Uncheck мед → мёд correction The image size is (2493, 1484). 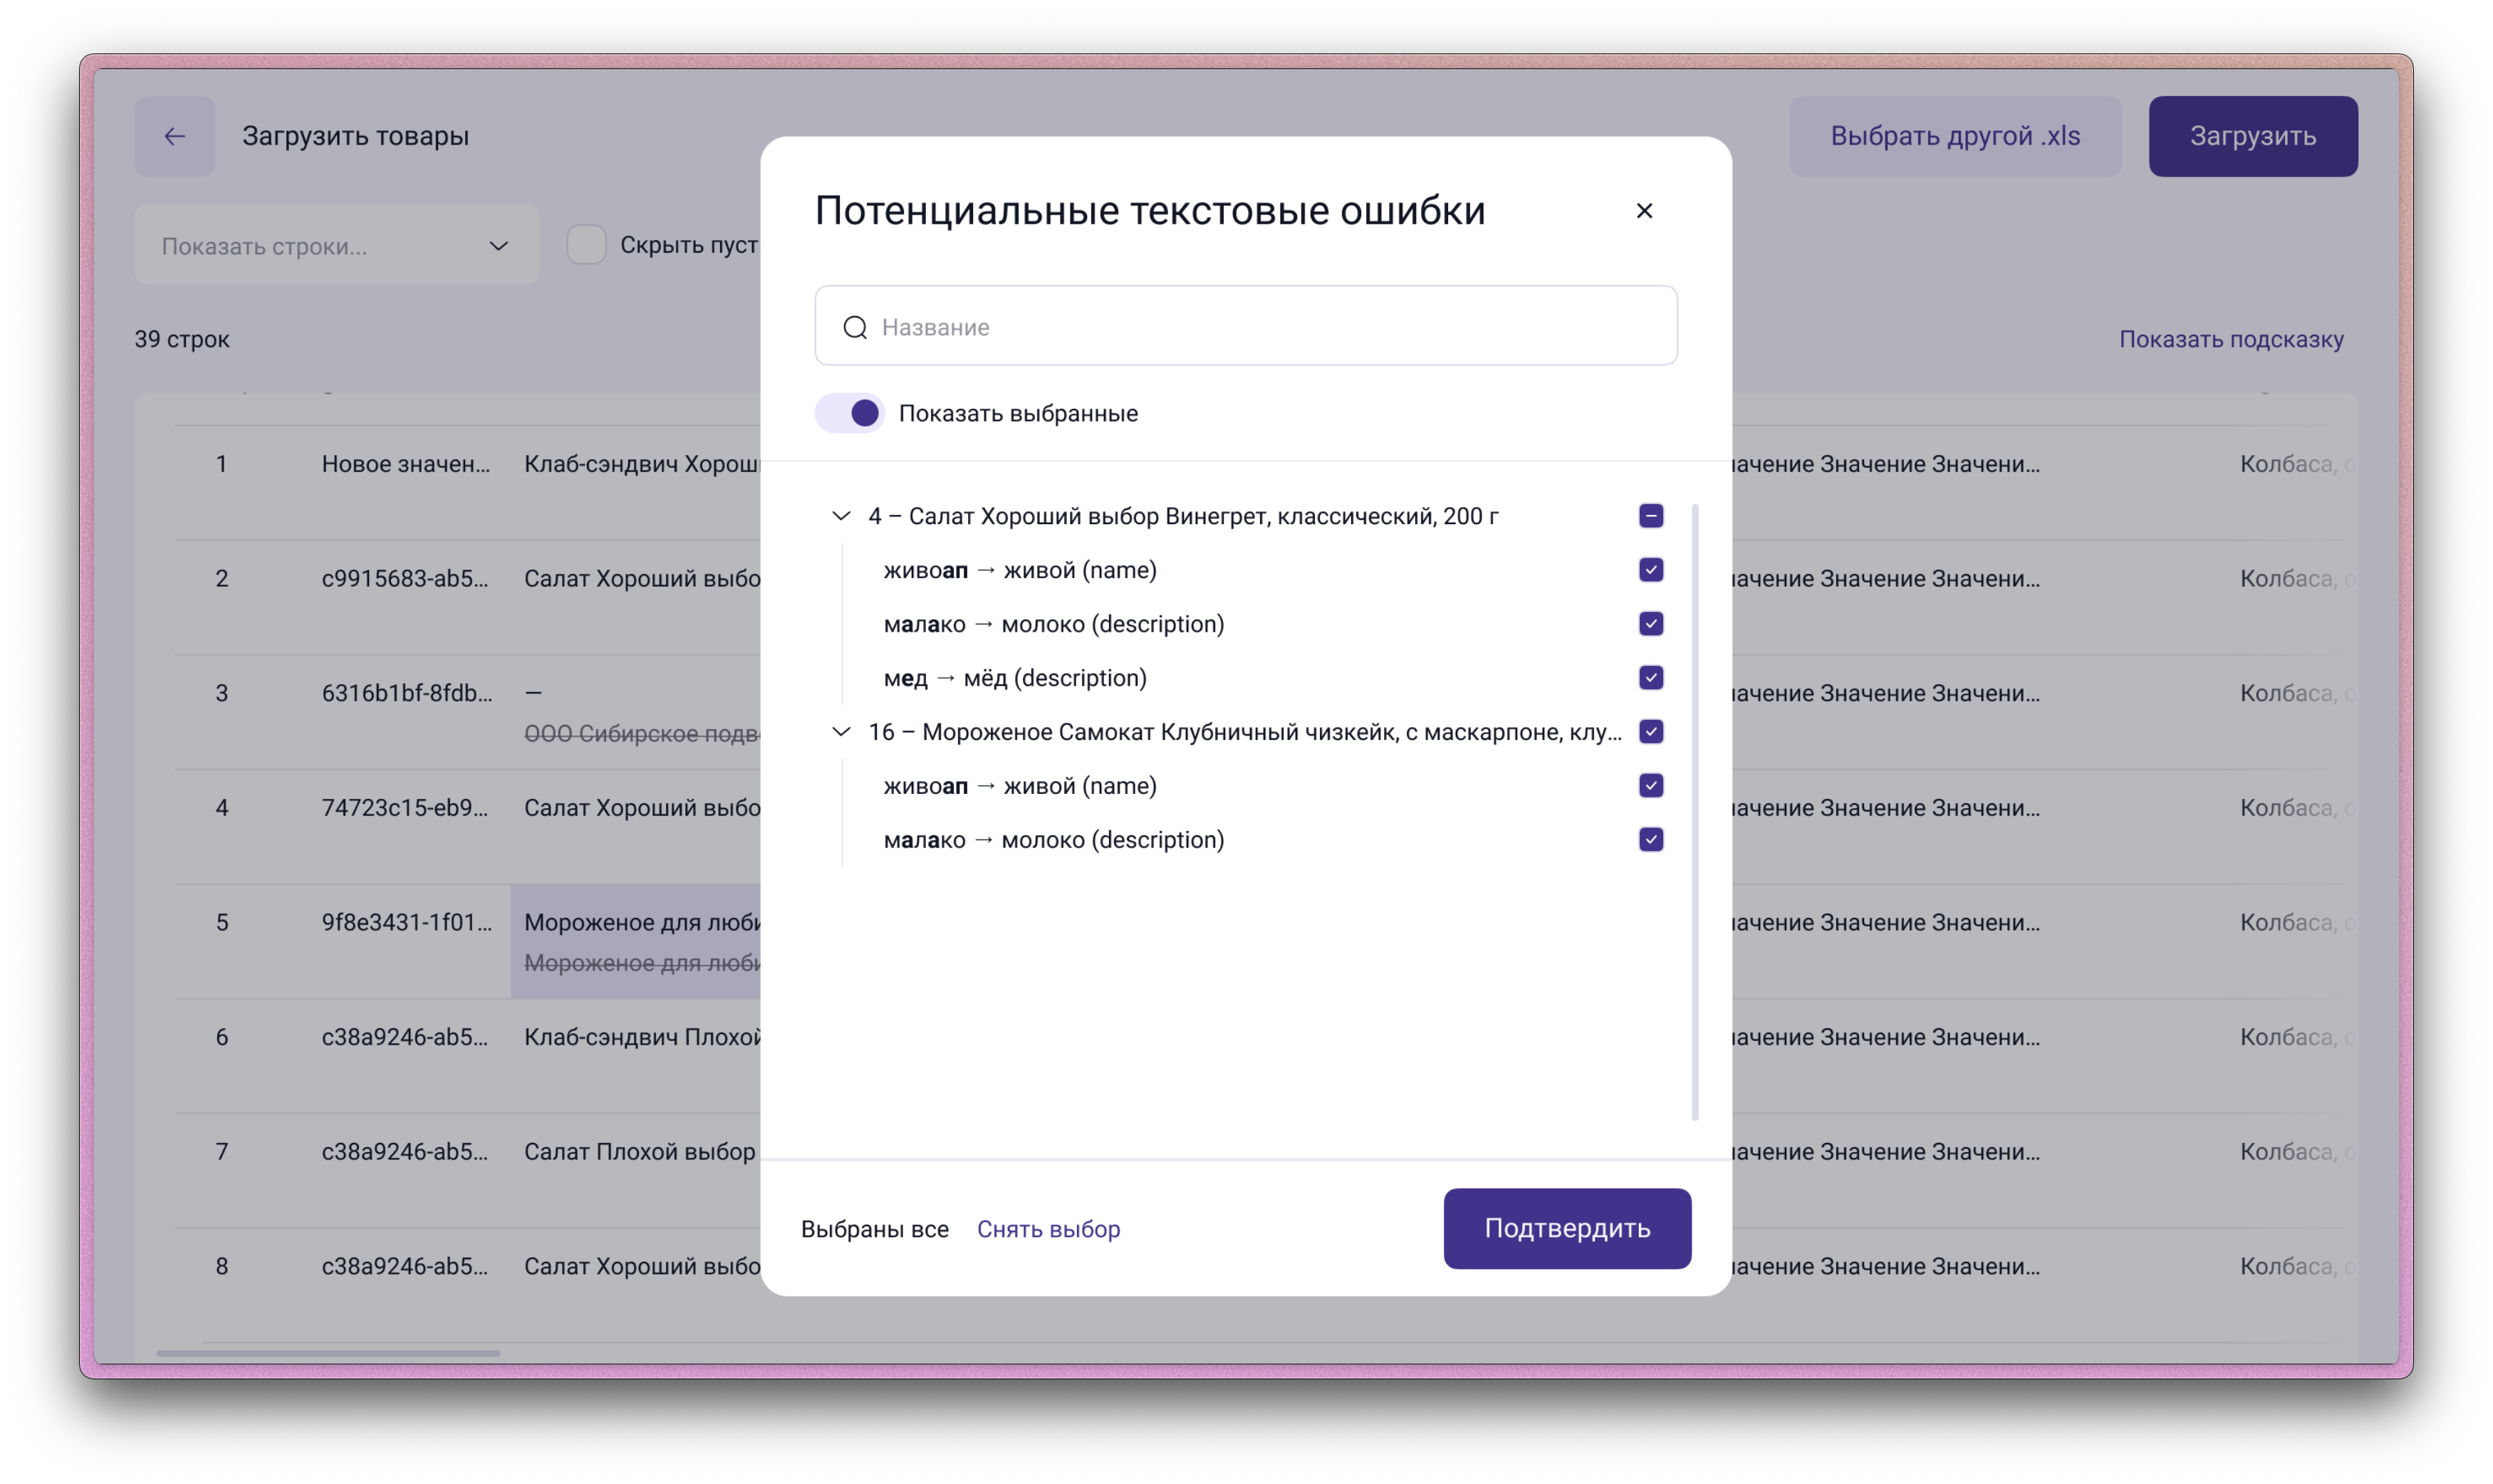pyautogui.click(x=1651, y=678)
